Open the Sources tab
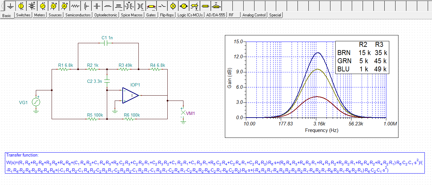 click(55, 15)
